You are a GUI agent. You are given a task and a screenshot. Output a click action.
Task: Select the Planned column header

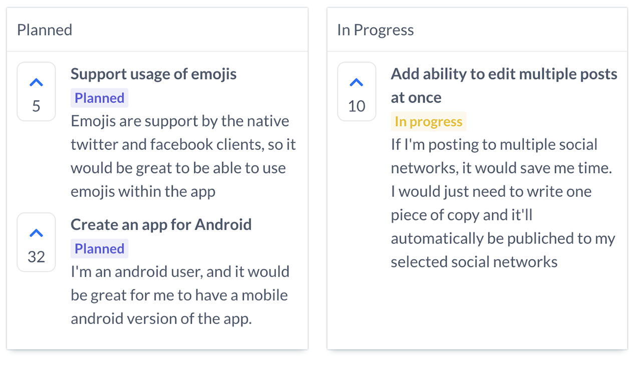(x=45, y=30)
